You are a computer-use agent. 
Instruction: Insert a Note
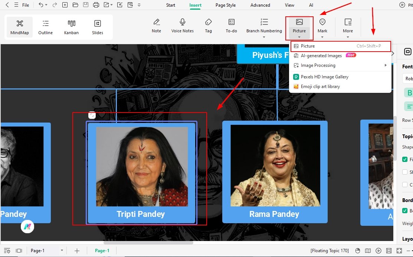(156, 26)
